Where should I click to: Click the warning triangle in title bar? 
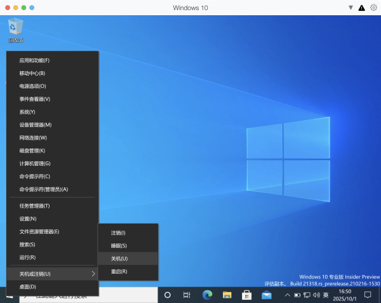click(362, 8)
